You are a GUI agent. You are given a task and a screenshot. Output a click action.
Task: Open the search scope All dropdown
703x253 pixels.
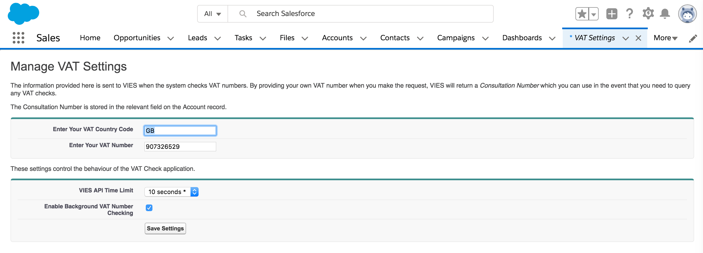(x=212, y=13)
